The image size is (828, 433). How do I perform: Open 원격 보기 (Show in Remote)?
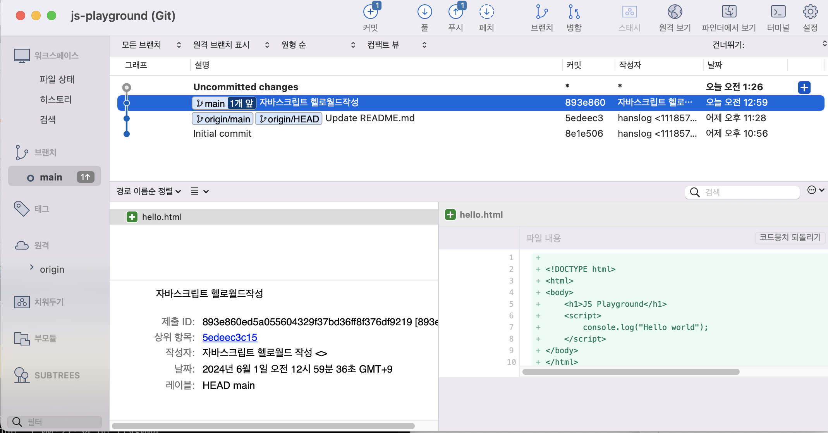pos(675,17)
